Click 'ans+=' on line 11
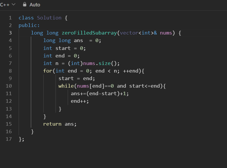This screenshot has height=168, width=227. pyautogui.click(x=78, y=94)
